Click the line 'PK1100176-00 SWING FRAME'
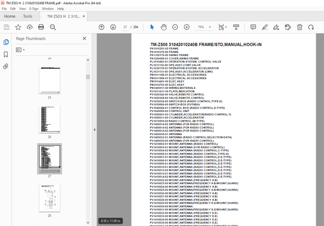This screenshot has width=324, height=226. 169,55
